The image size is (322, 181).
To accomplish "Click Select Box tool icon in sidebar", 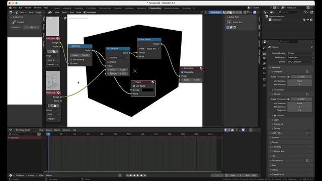I will click(229, 22).
